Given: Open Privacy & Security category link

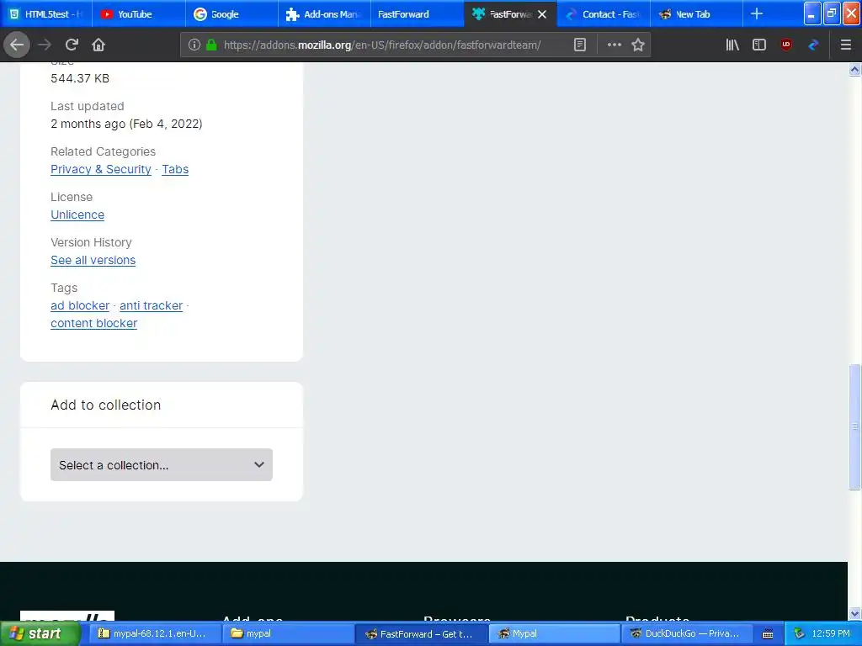Looking at the screenshot, I should pos(101,169).
